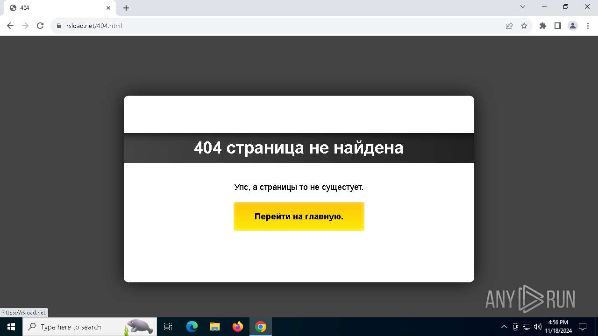The height and width of the screenshot is (336, 598).
Task: Show hidden system tray icons
Action: click(x=504, y=327)
